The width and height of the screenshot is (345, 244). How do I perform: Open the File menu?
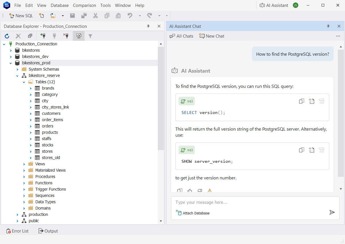[x=18, y=5]
